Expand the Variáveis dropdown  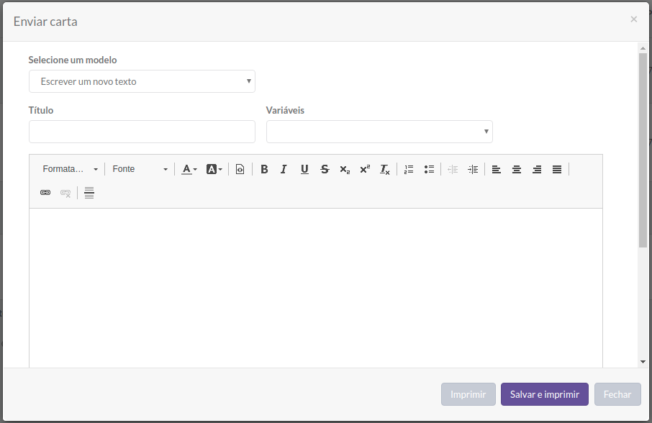pos(379,132)
